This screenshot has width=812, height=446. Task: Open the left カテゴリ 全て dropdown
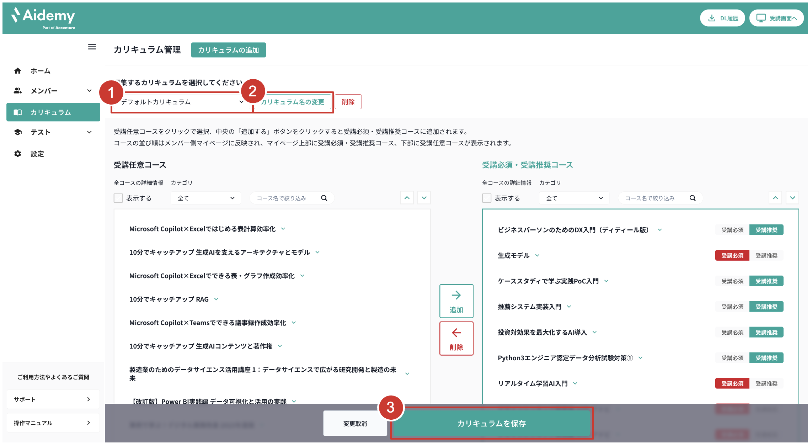(x=206, y=198)
